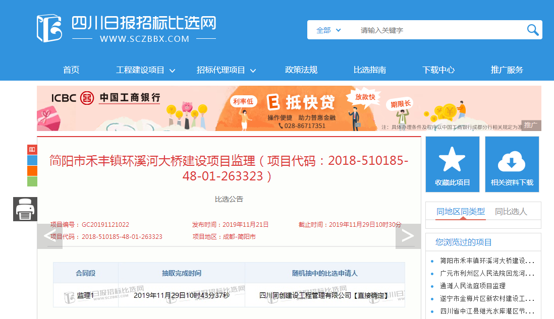
Task: Switch to the 同比选人 tab
Action: [x=511, y=212]
